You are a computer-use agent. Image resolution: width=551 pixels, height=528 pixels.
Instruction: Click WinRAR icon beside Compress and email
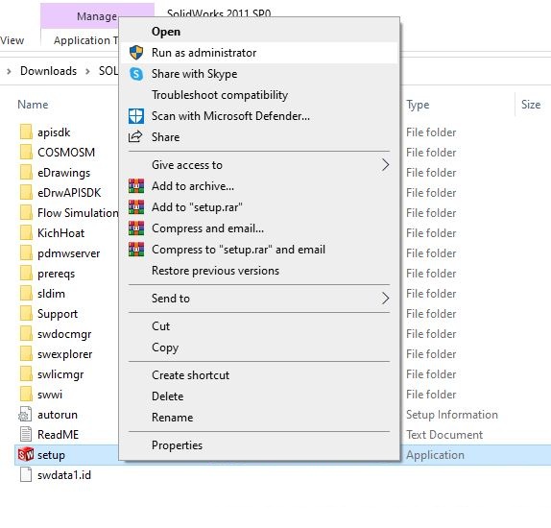(136, 228)
